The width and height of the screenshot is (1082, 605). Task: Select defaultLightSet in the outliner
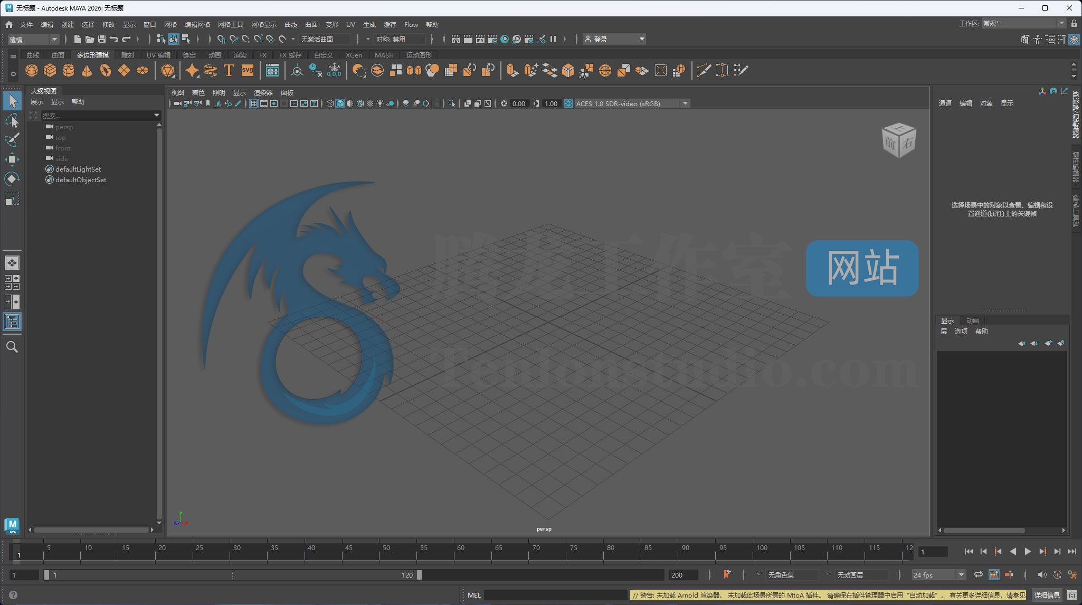(x=78, y=169)
